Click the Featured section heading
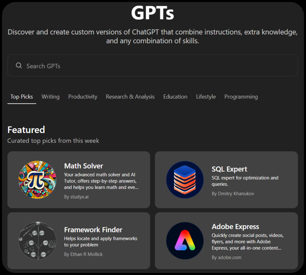Screen dimensions: 306x275 (x=26, y=130)
